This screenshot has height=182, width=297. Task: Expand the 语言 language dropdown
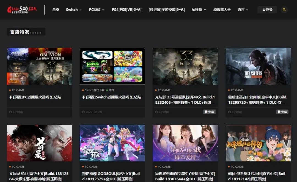243,10
